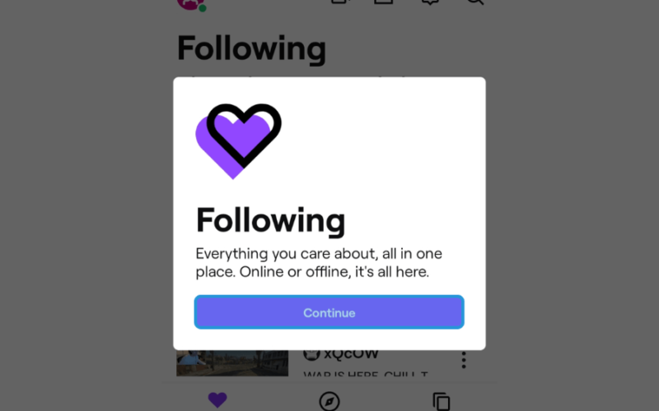Click the green online status dot
This screenshot has width=659, height=411.
coord(203,7)
